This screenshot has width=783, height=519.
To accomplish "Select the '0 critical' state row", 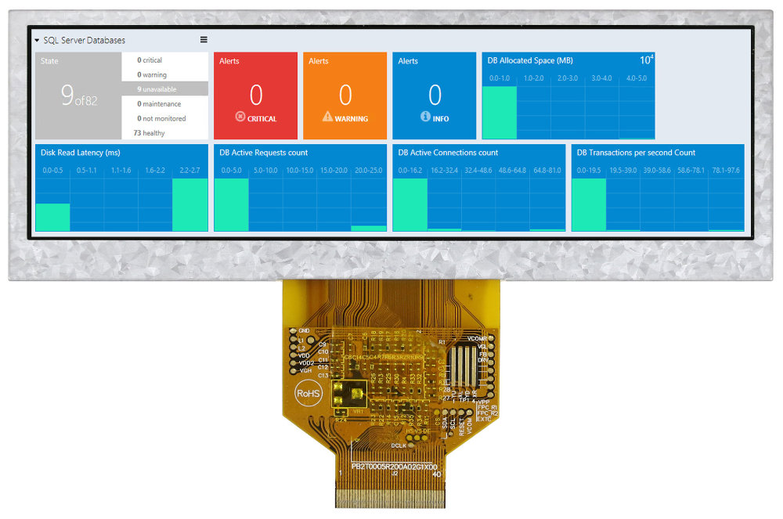I will click(164, 59).
